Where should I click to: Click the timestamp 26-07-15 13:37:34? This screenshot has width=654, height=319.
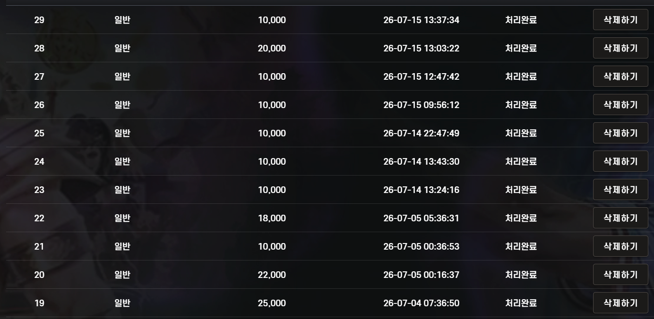tap(421, 20)
